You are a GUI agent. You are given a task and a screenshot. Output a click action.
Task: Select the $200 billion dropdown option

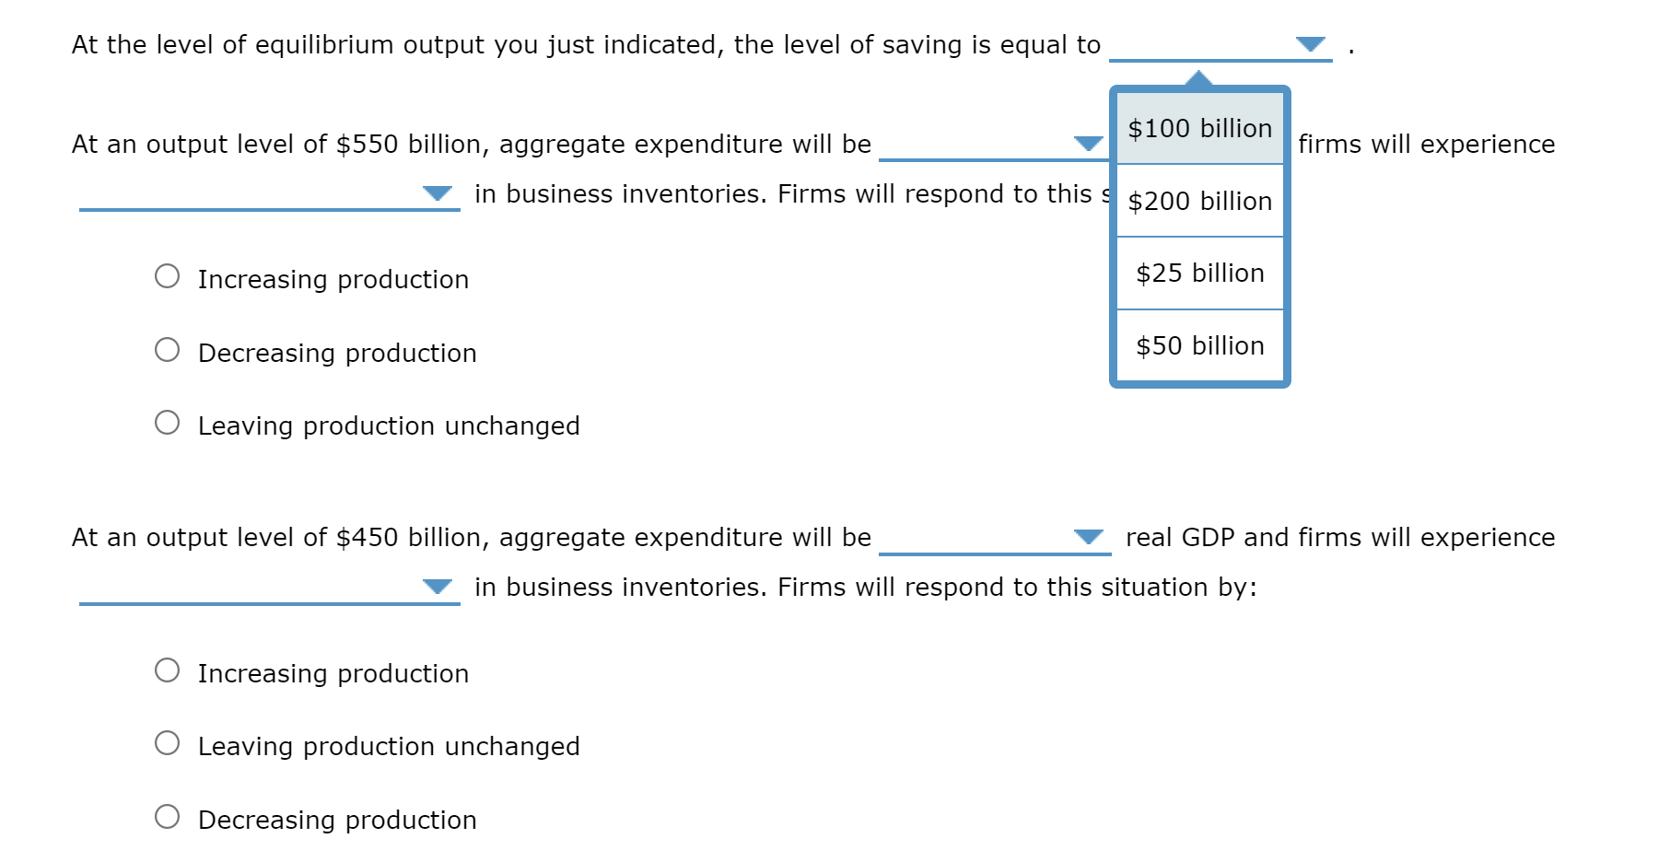click(x=1200, y=201)
